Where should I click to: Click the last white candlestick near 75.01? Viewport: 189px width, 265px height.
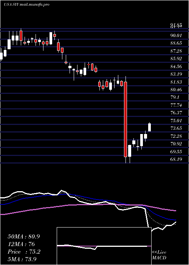click(x=150, y=127)
